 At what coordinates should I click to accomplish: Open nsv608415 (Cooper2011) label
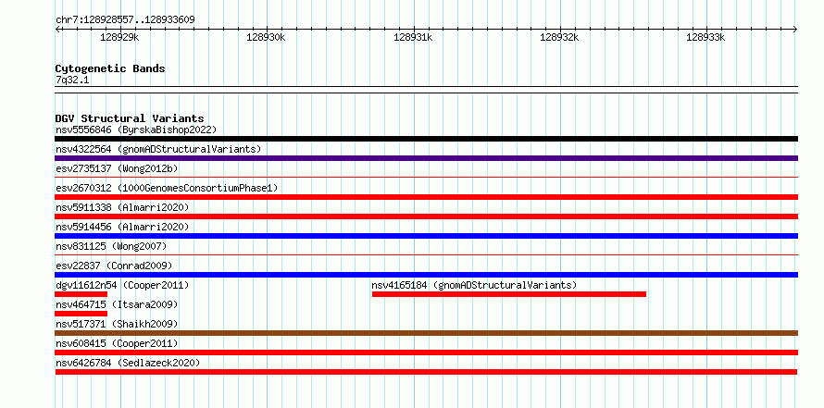117,343
